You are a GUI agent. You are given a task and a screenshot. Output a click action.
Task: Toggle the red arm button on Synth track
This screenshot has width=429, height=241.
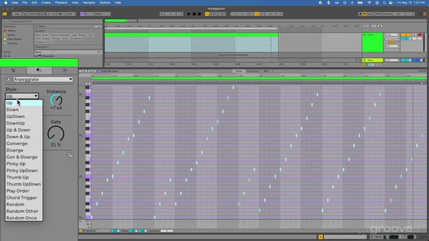click(x=420, y=35)
